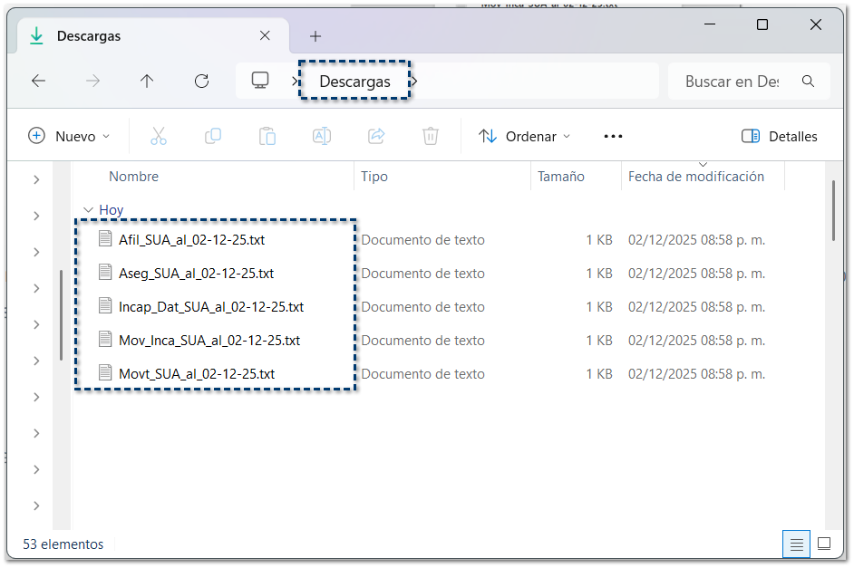Click the date in the Movt_SUA row
The height and width of the screenshot is (568, 854).
(696, 374)
